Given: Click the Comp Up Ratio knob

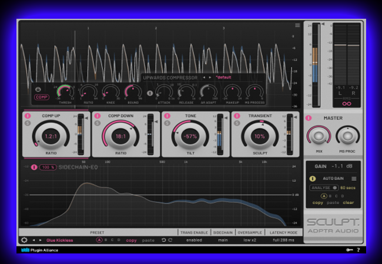Looking at the screenshot, I should pyautogui.click(x=51, y=136).
